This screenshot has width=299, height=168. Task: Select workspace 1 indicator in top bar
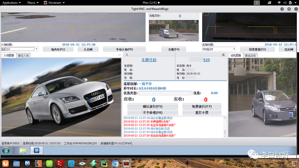(257, 3)
